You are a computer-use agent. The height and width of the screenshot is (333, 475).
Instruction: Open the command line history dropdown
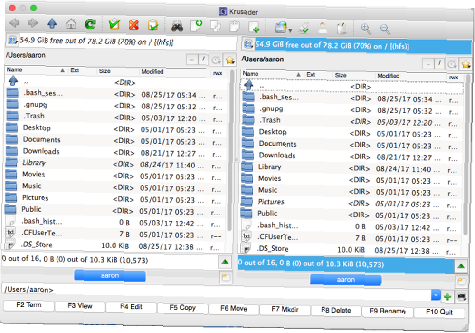pyautogui.click(x=436, y=295)
